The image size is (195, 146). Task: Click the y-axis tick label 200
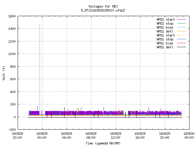(x=13, y=104)
